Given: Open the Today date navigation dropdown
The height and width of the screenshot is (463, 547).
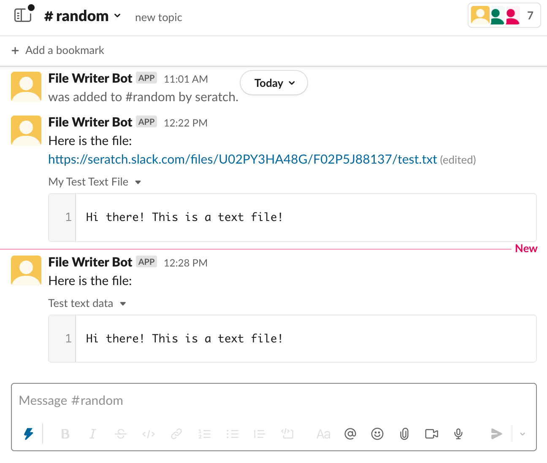Looking at the screenshot, I should [273, 83].
